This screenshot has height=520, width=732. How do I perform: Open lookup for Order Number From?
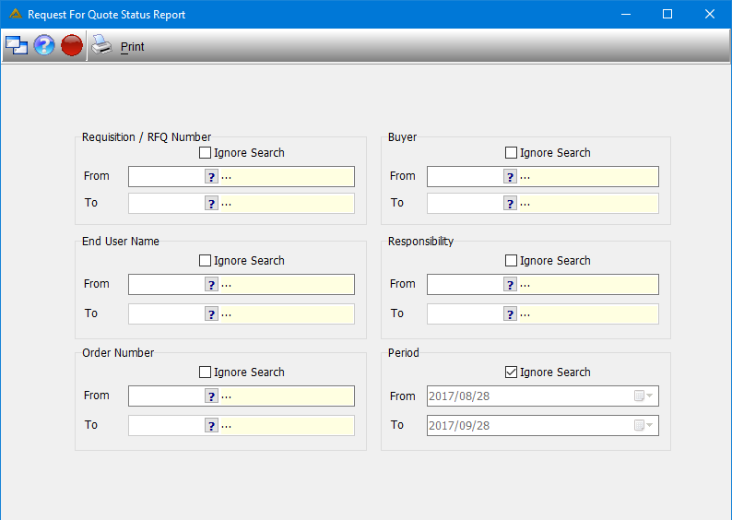pyautogui.click(x=211, y=396)
